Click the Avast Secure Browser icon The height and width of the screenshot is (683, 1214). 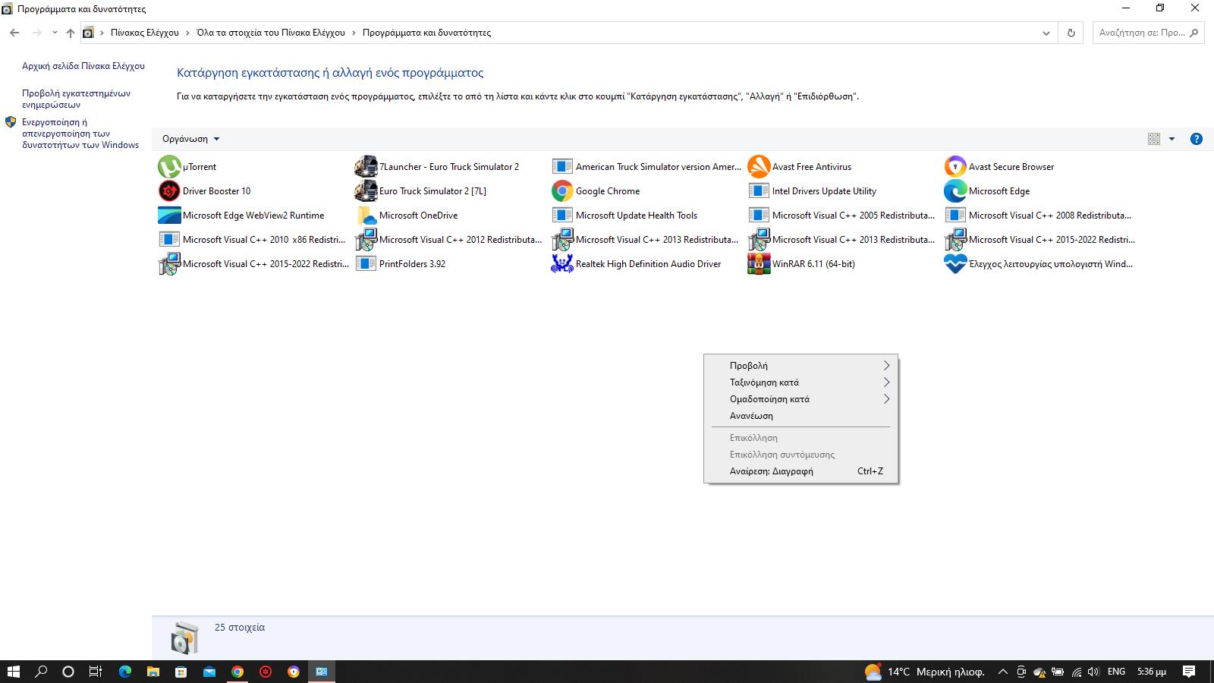coord(955,167)
